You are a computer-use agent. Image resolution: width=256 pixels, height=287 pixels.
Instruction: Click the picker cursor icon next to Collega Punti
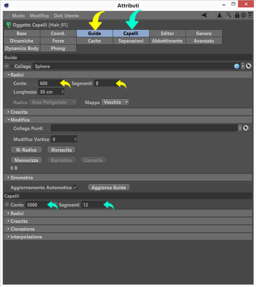[246, 128]
